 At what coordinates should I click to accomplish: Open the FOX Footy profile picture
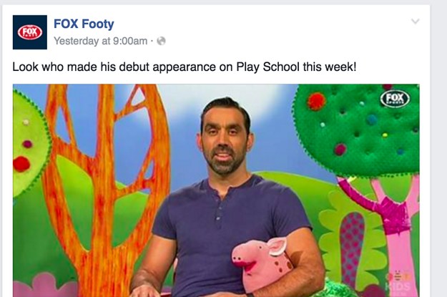coord(30,32)
